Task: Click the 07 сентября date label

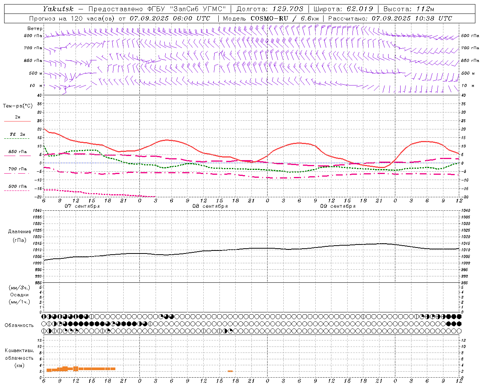Action: tap(82, 206)
